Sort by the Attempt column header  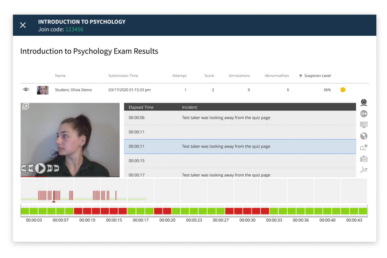pyautogui.click(x=179, y=76)
